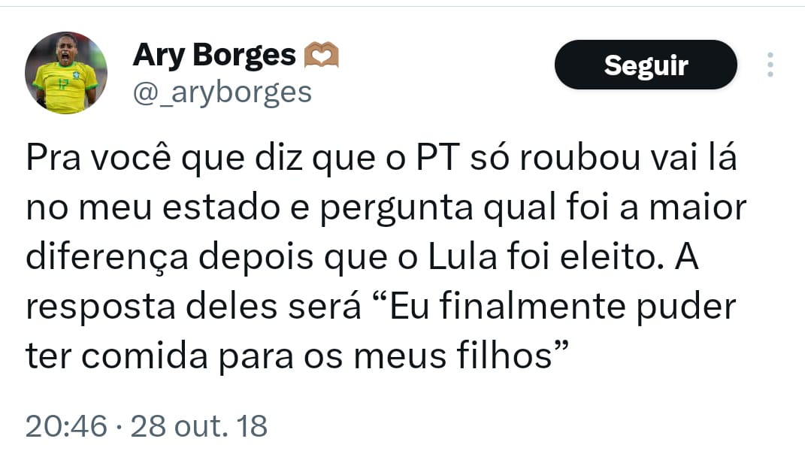Click the word "diferença" in the tweet
The width and height of the screenshot is (805, 469).
107,258
